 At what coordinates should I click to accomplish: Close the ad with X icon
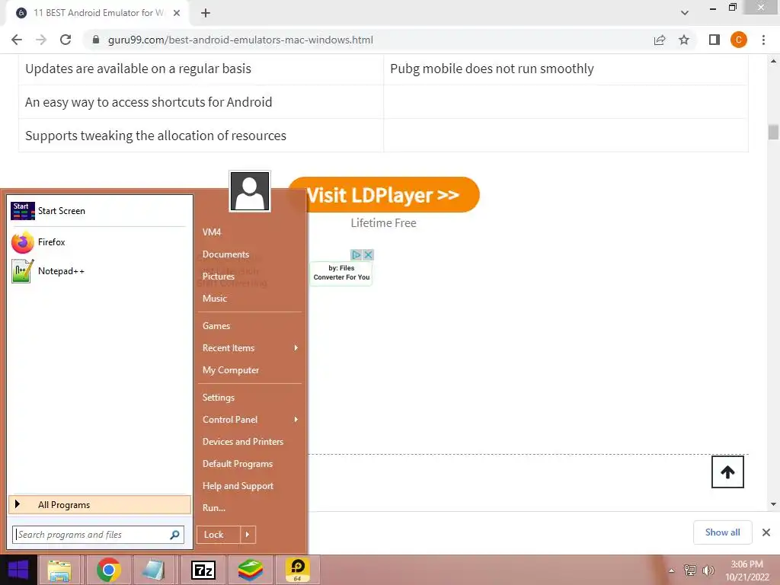point(368,254)
